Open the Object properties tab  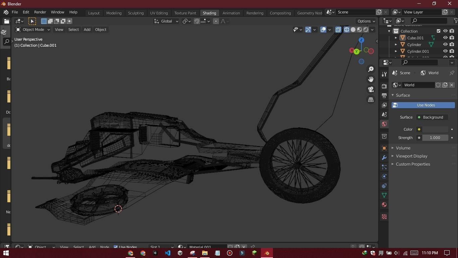click(x=384, y=148)
